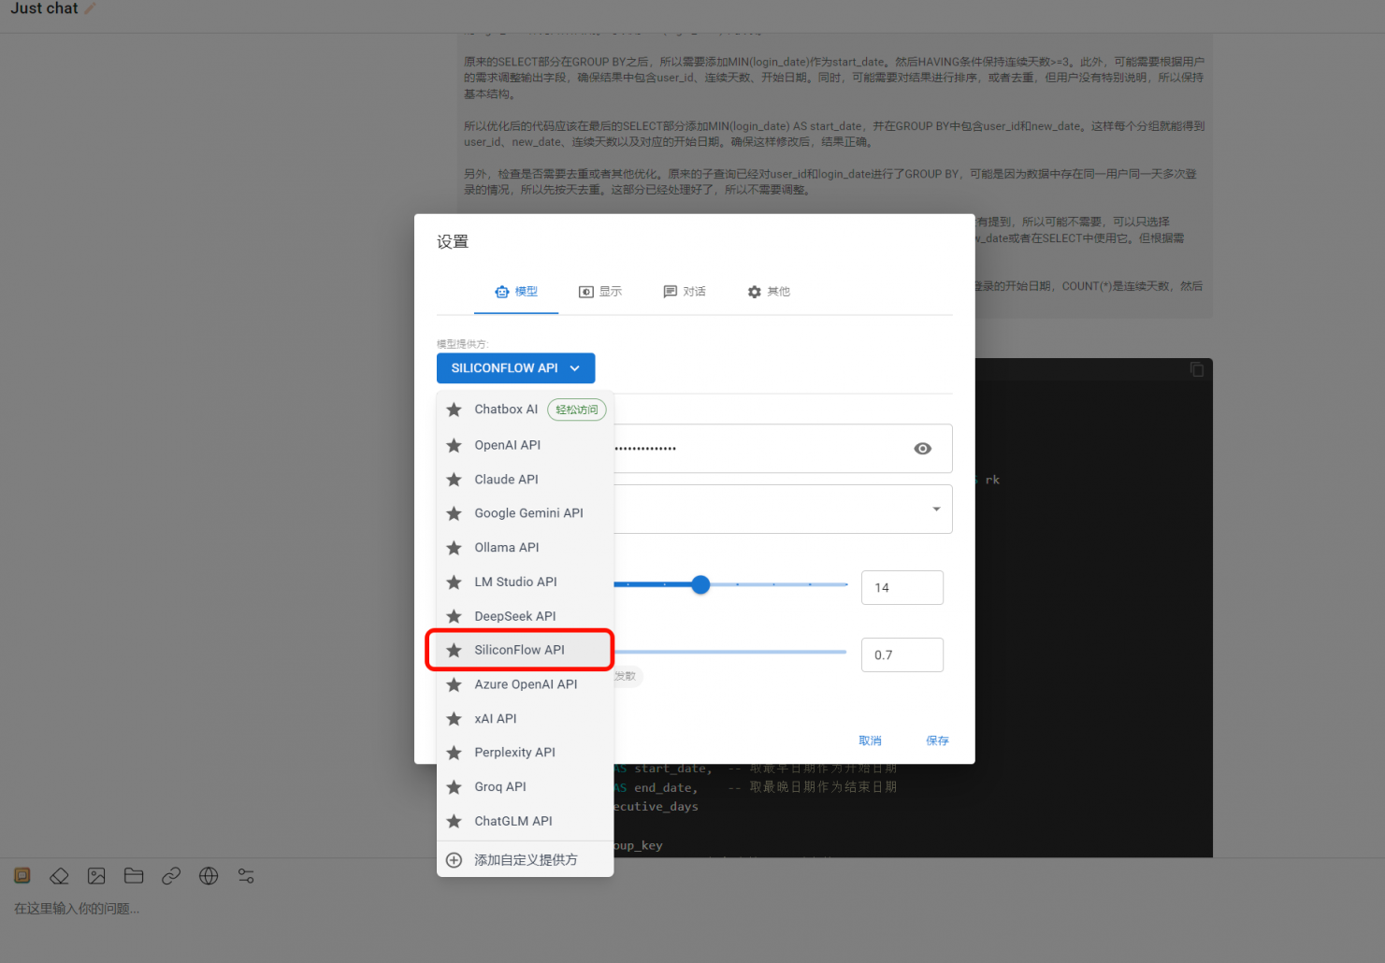Select Claude API from provider list

click(x=525, y=480)
